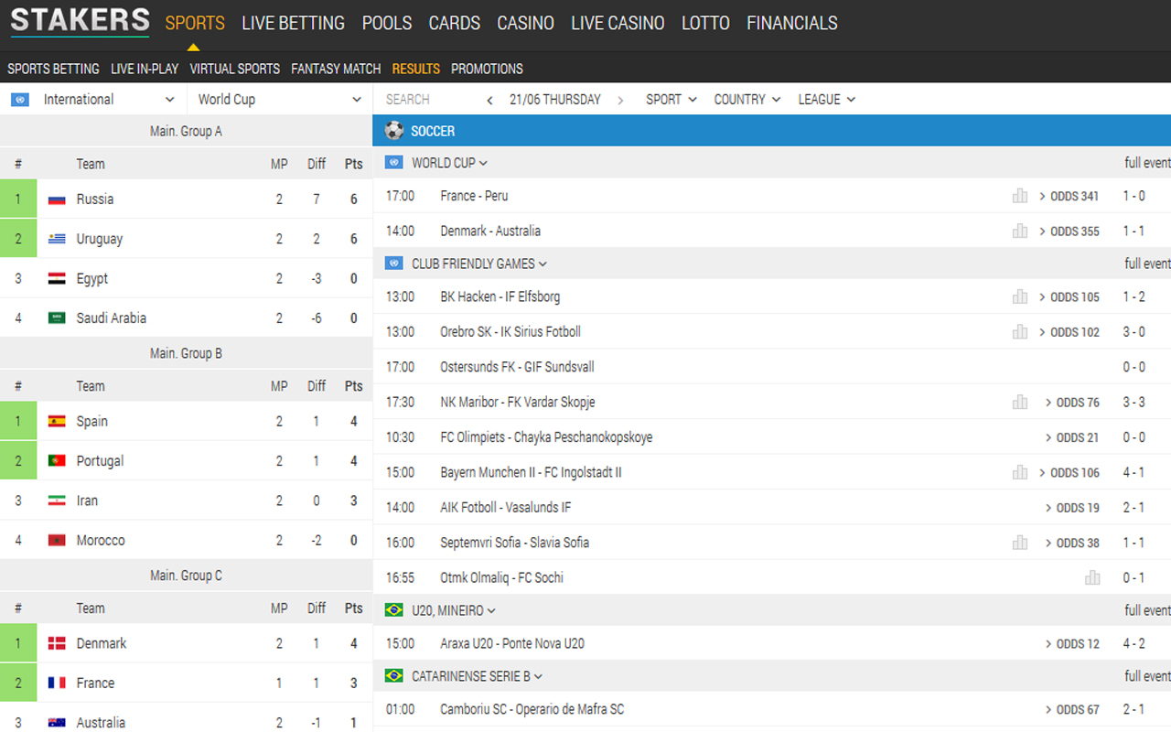The height and width of the screenshot is (732, 1171).
Task: Click the soccer ball icon in the header
Action: (394, 131)
